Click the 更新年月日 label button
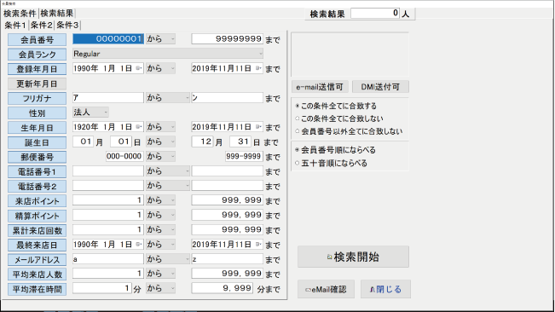The height and width of the screenshot is (312, 555). (38, 84)
